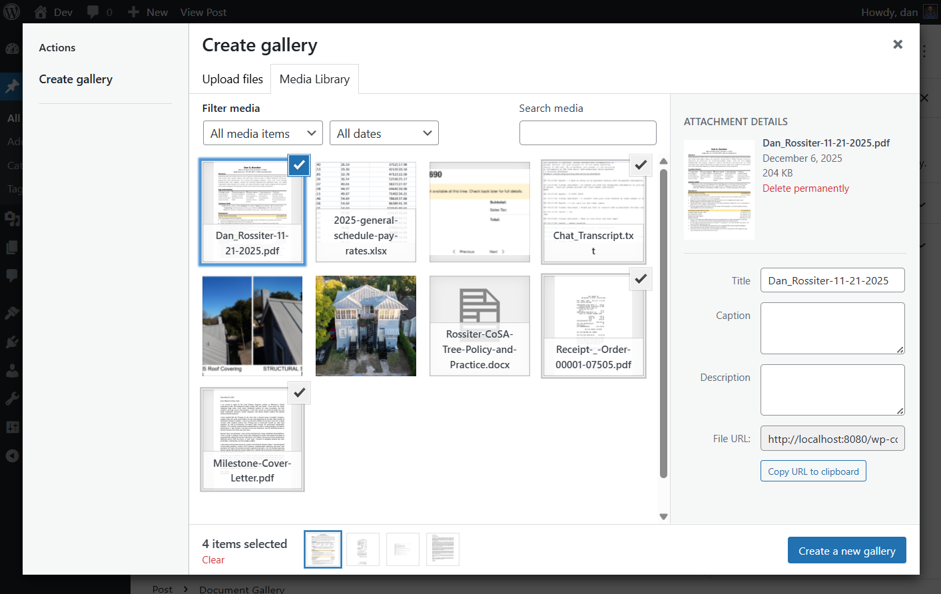The height and width of the screenshot is (594, 941).
Task: Deselect the Dan_Rossiter-11-21-2025.pdf checkmark
Action: [299, 165]
